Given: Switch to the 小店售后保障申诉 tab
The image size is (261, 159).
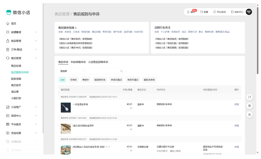Looking at the screenshot, I should pyautogui.click(x=98, y=62).
